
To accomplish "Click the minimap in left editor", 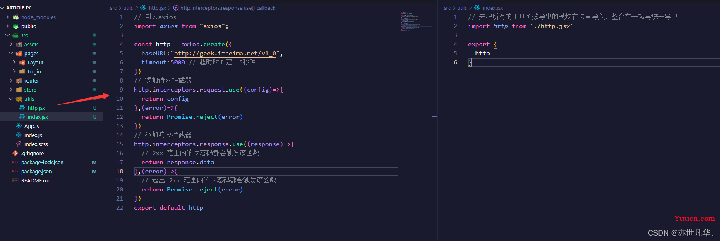I will click(x=416, y=21).
